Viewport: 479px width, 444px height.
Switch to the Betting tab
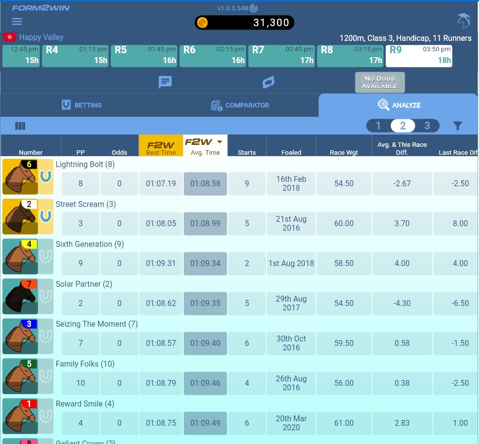pos(81,105)
